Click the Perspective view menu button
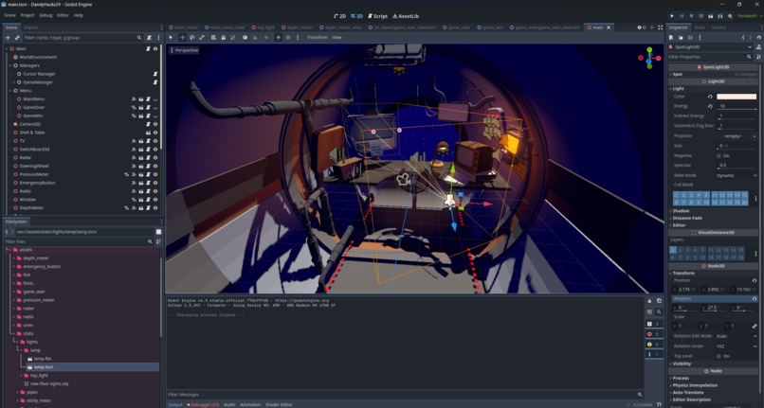This screenshot has width=764, height=408. point(184,50)
